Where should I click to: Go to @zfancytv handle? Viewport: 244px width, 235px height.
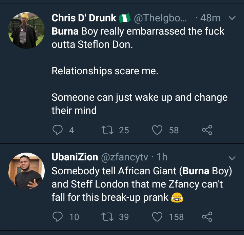pos(125,157)
